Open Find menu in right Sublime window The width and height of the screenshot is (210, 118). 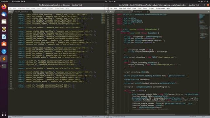click(129, 8)
